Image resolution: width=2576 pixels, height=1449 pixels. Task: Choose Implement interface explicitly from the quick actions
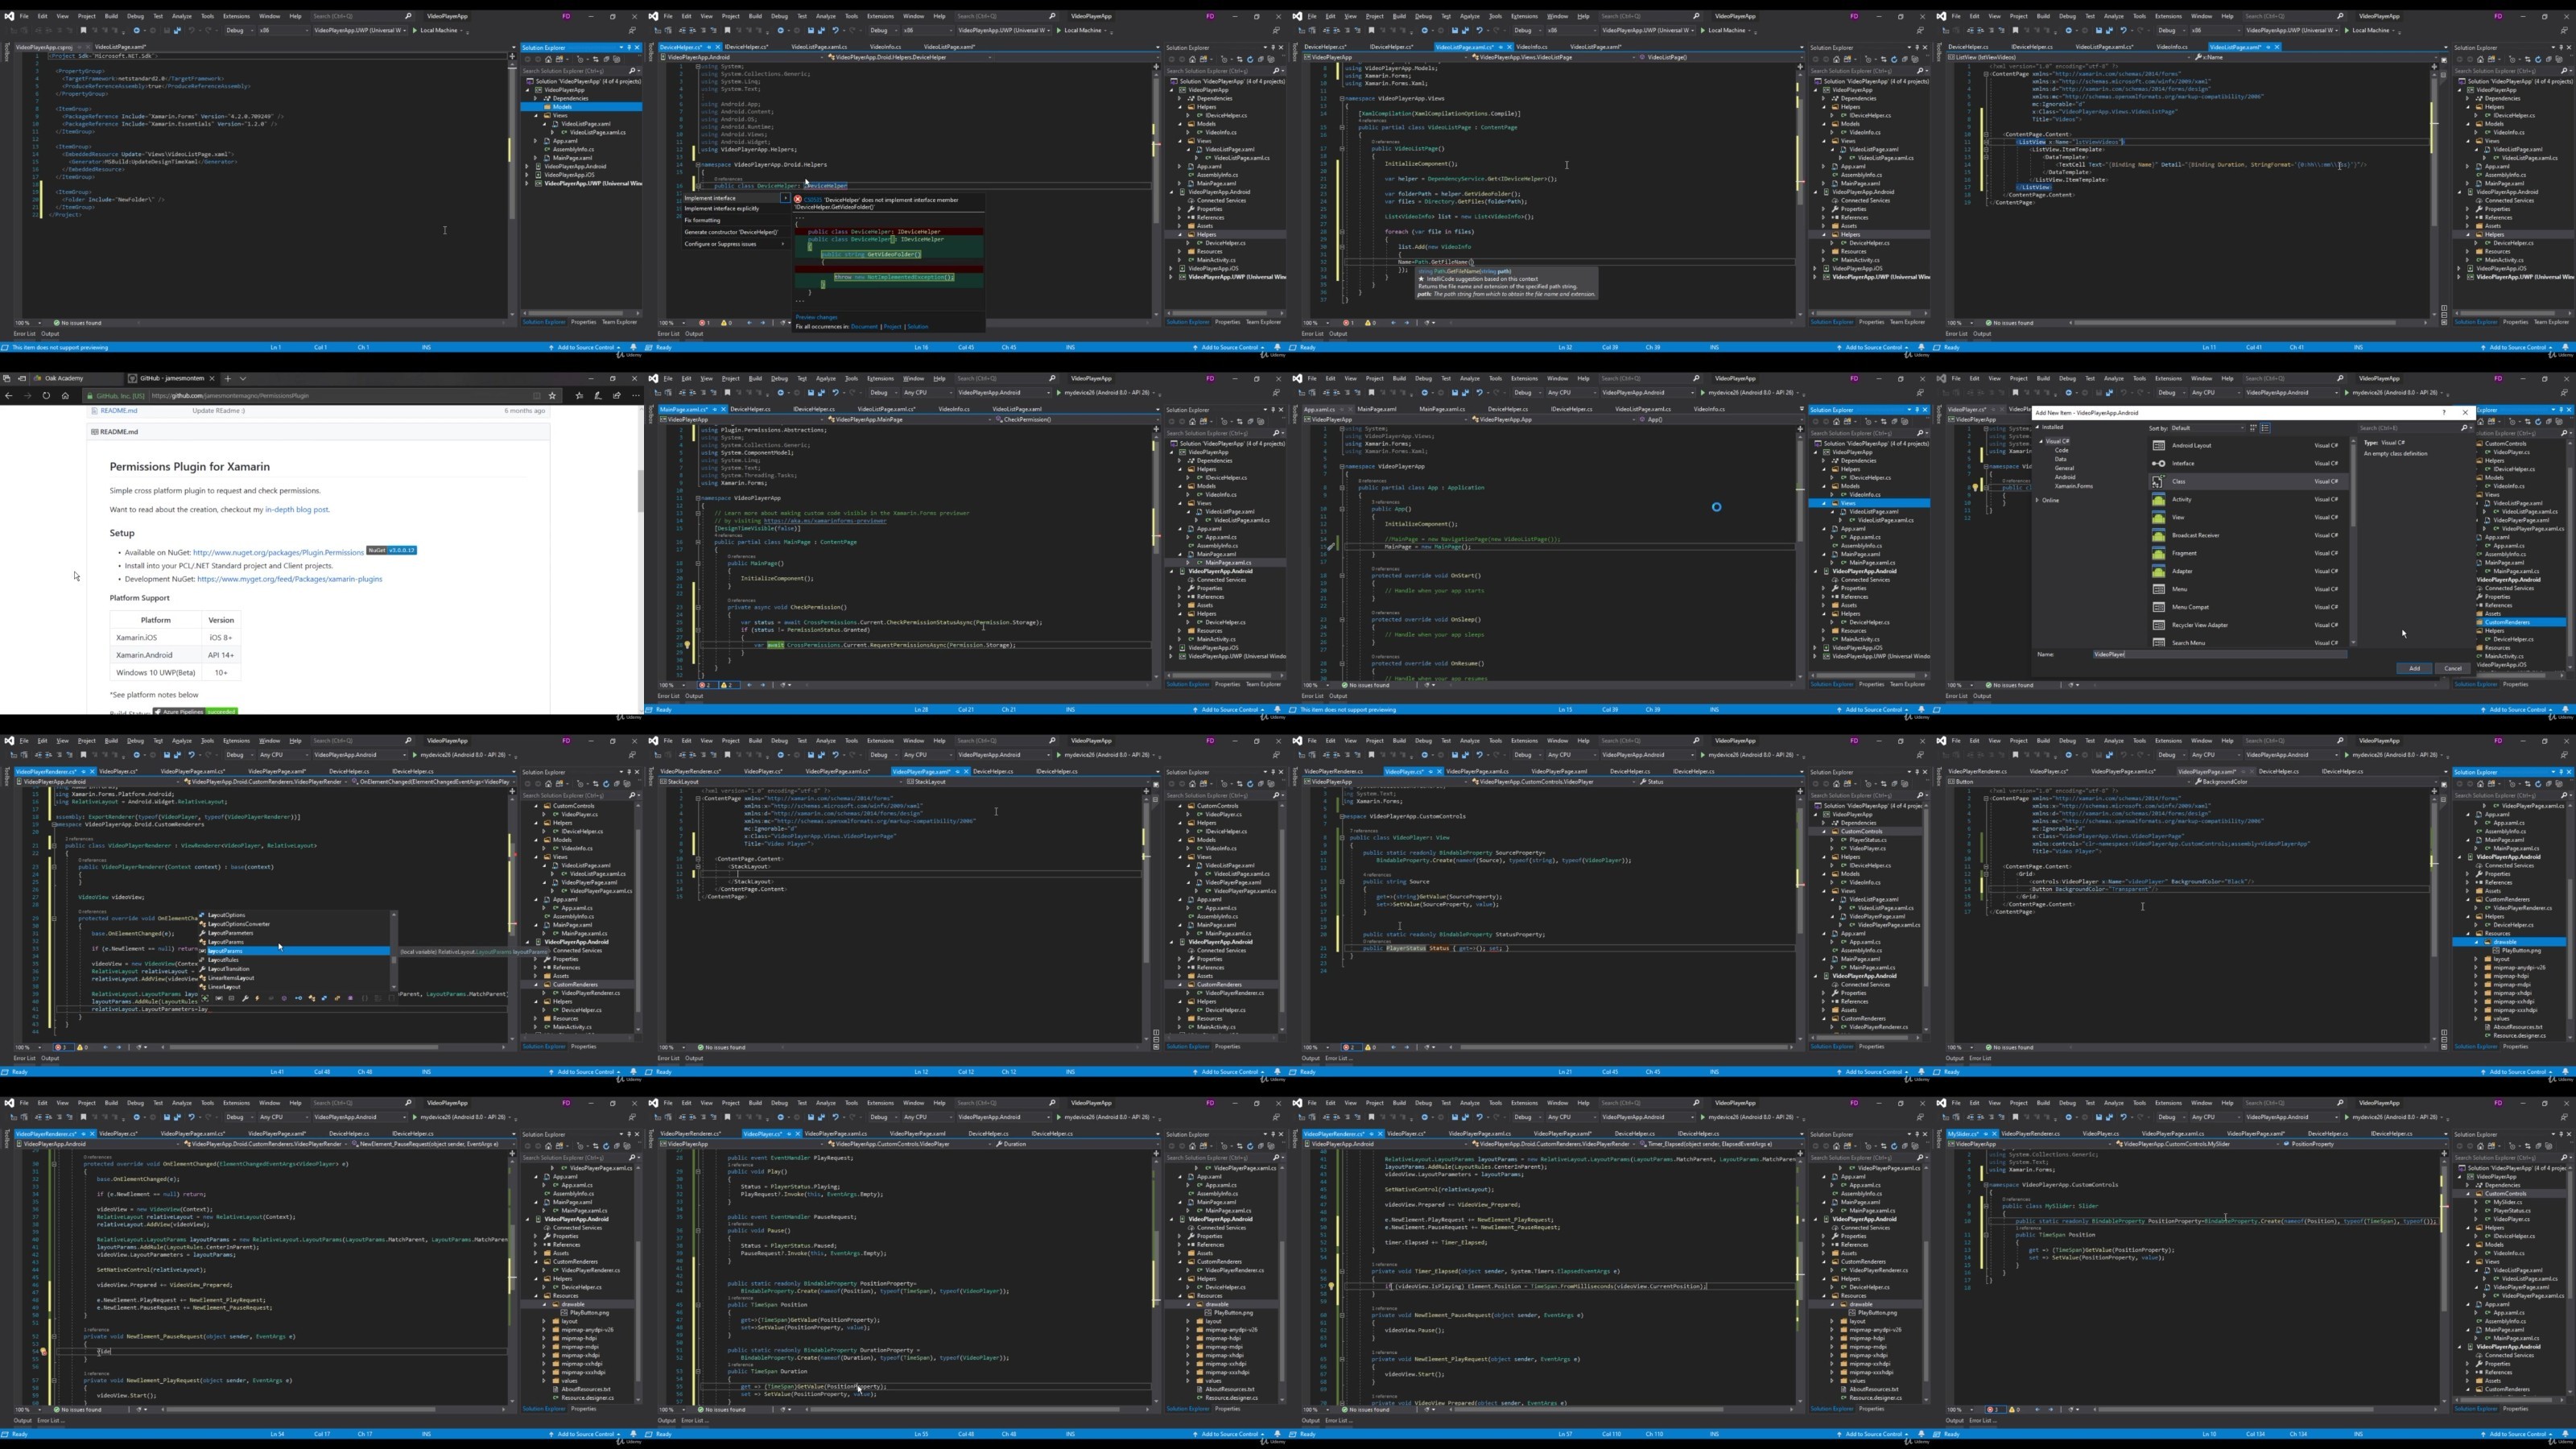[722, 208]
